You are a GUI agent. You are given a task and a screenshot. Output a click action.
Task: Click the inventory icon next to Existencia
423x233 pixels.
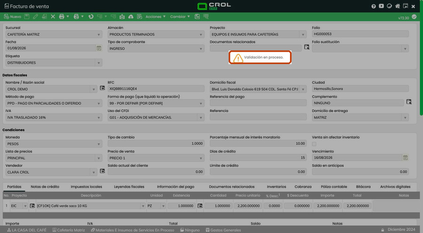click(x=200, y=206)
